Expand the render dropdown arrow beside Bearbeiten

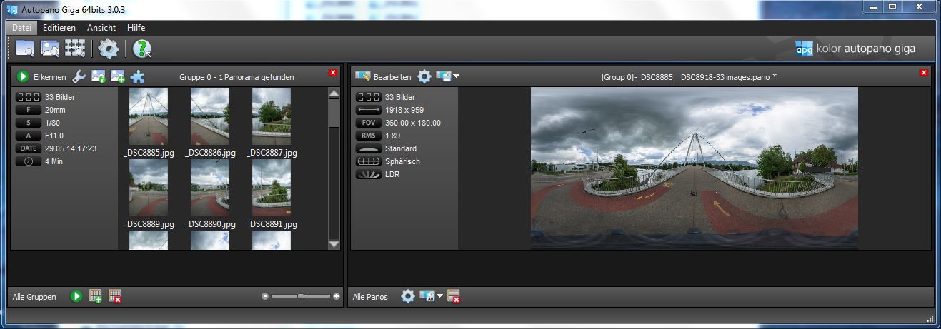pos(456,76)
